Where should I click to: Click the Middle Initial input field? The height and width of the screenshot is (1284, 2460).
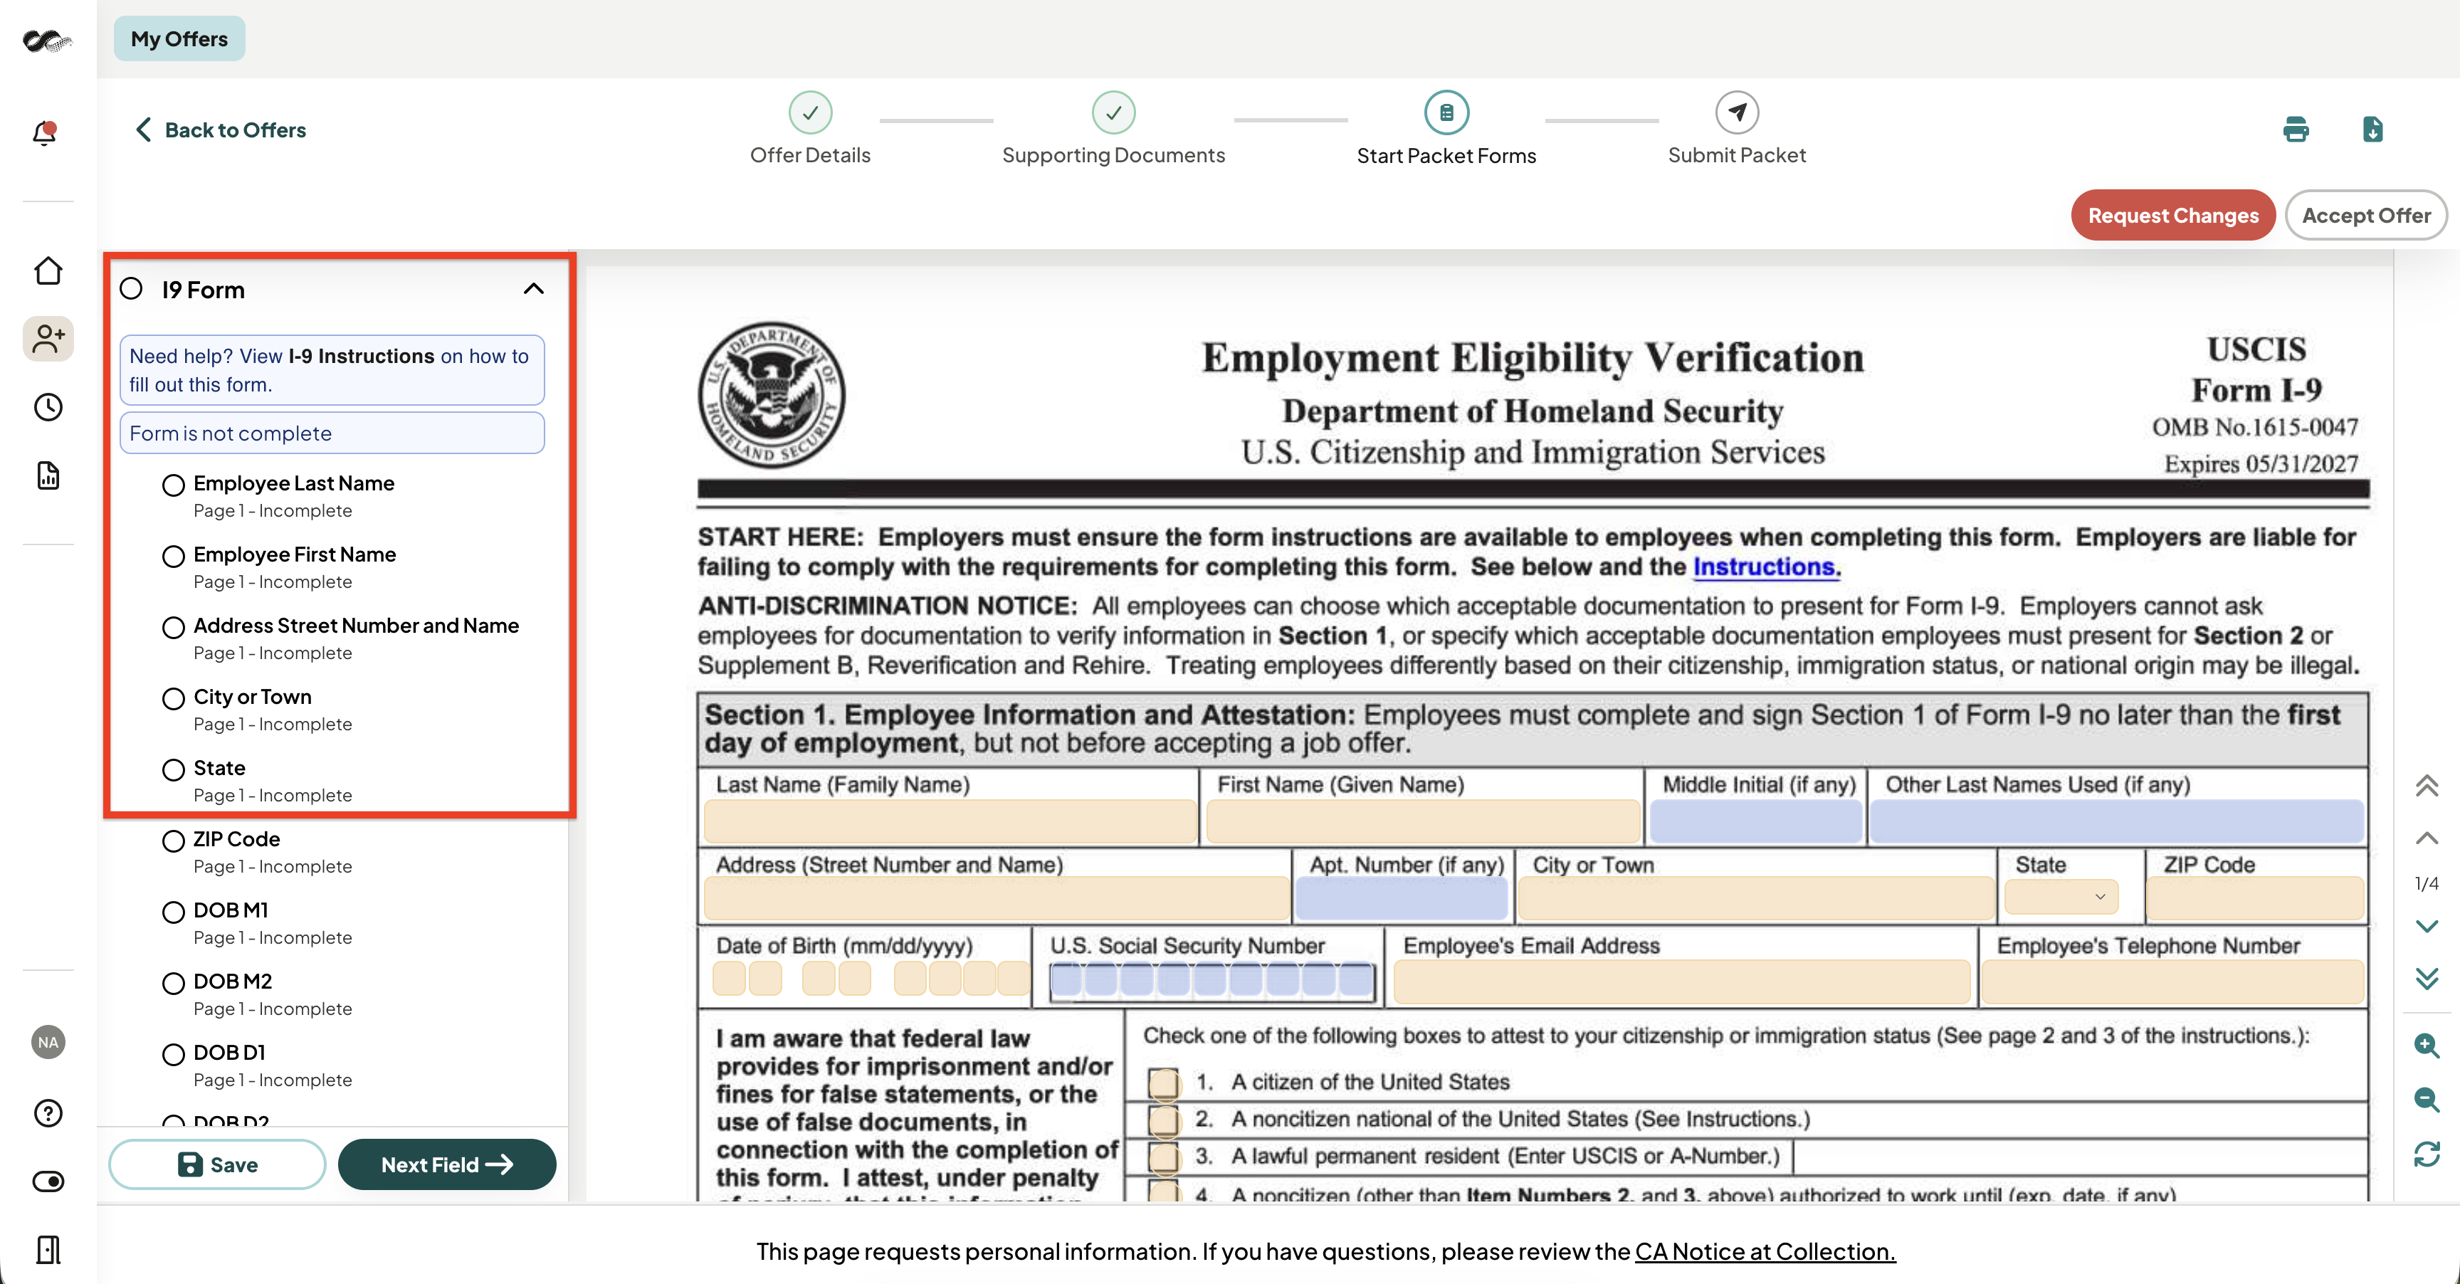tap(1756, 822)
